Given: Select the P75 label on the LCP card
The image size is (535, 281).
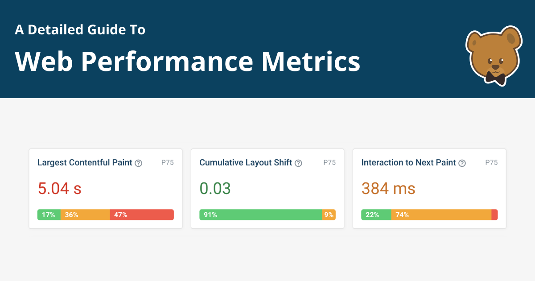Looking at the screenshot, I should pos(168,162).
